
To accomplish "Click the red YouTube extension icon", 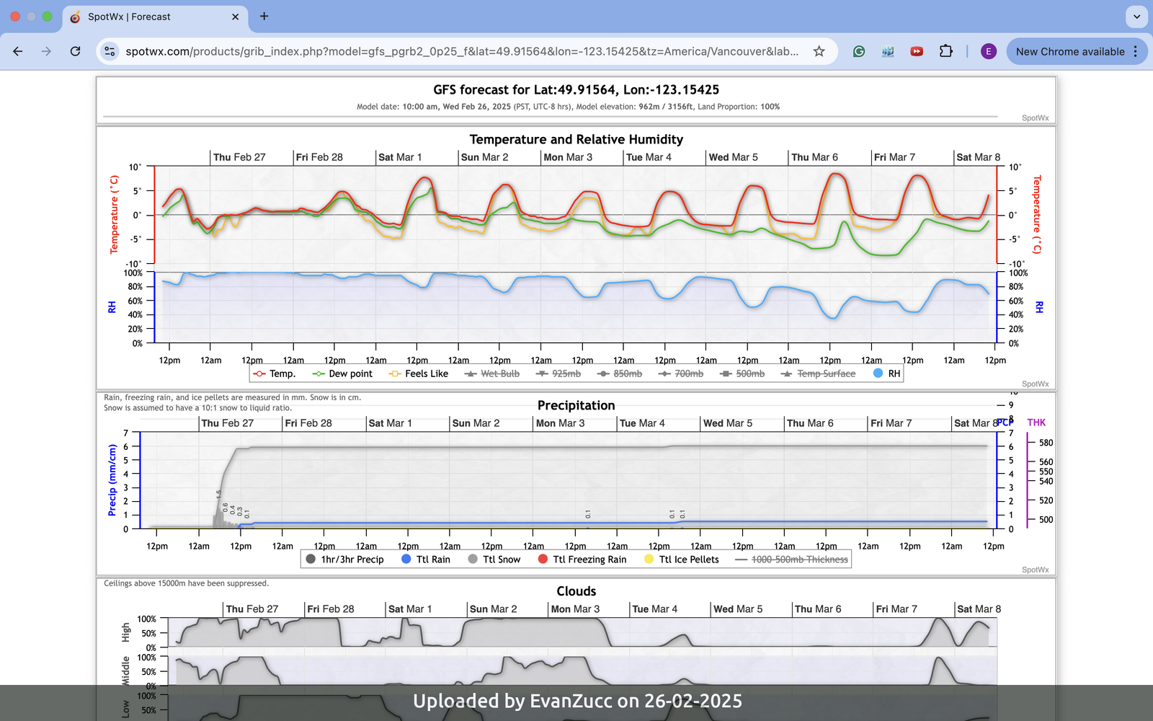I will pos(917,51).
